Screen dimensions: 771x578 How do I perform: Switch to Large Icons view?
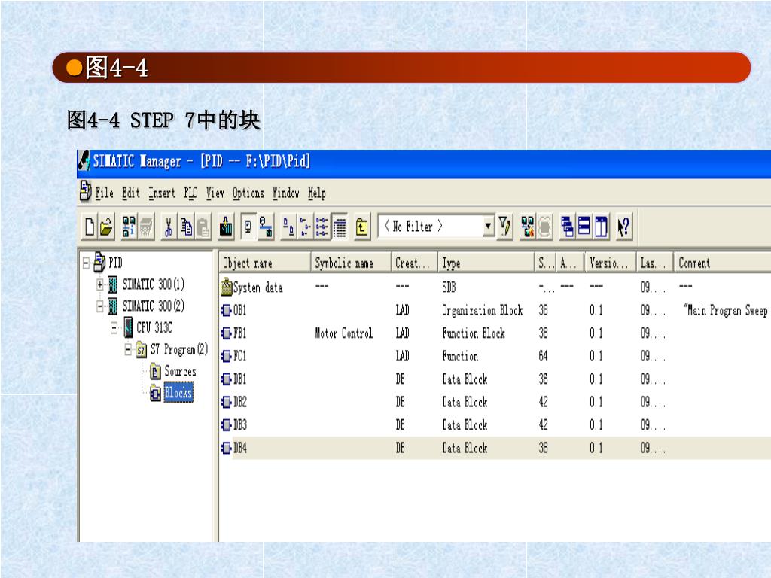[x=288, y=227]
